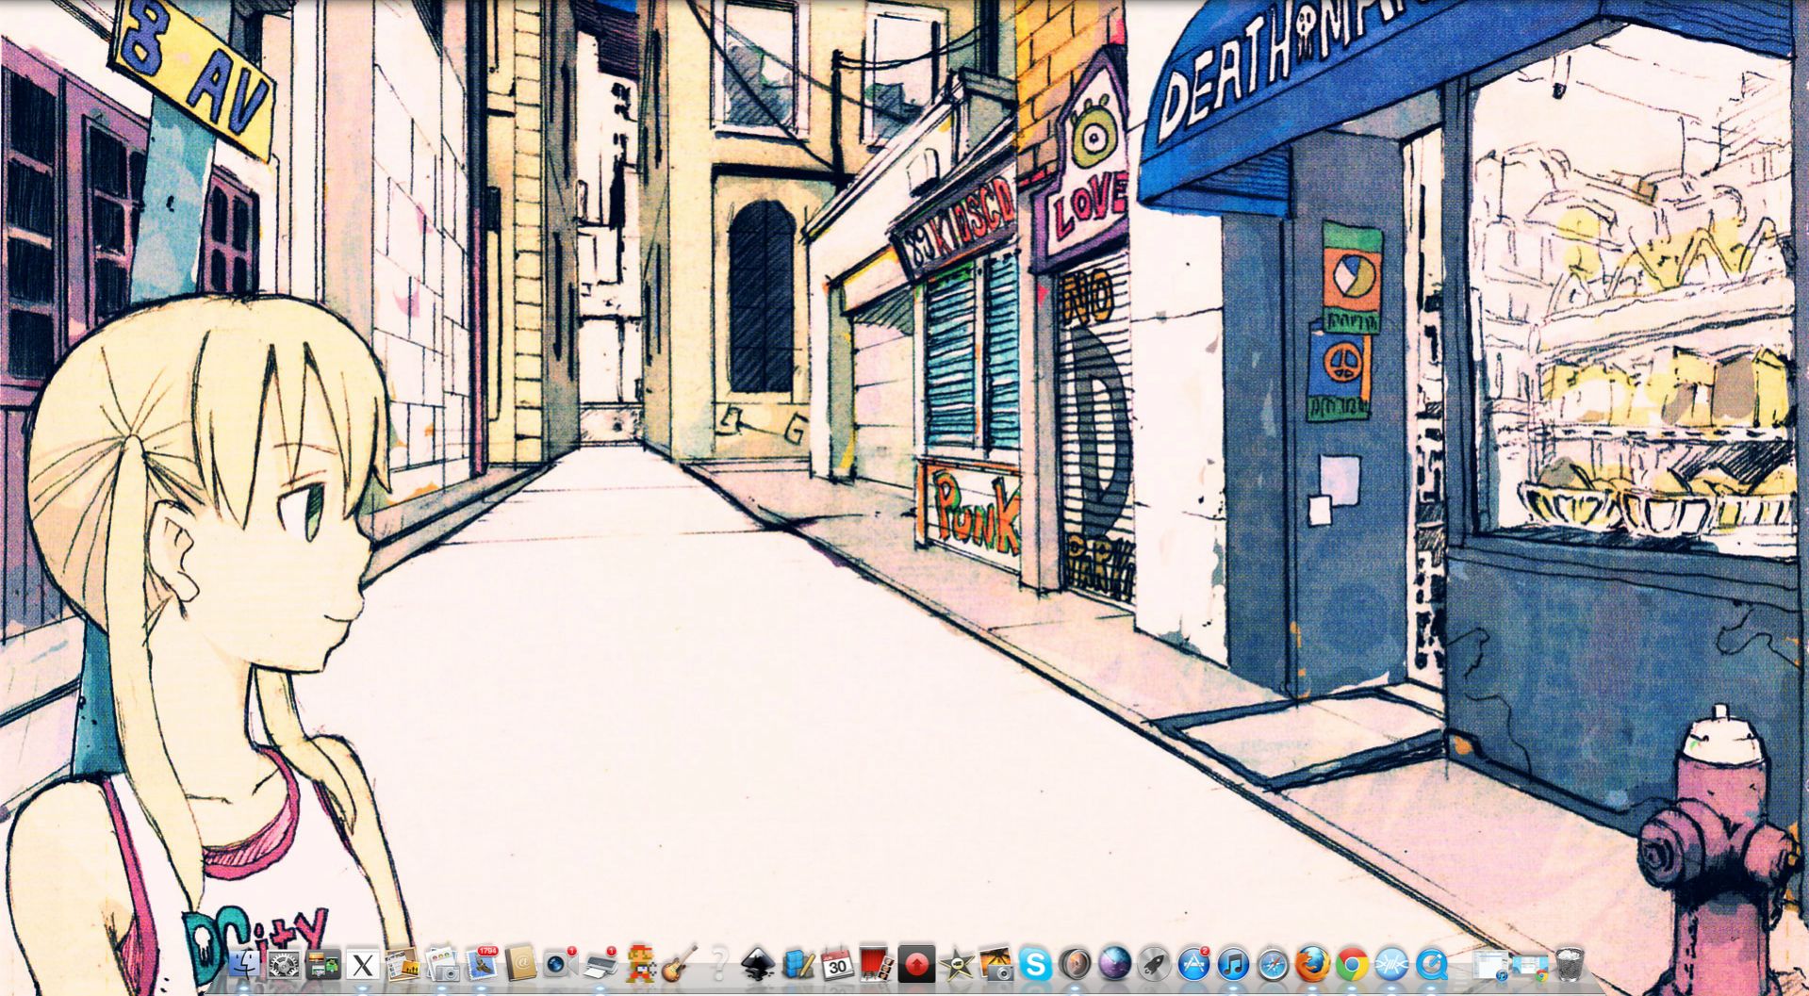Click the faded question mark dock icon

click(718, 964)
